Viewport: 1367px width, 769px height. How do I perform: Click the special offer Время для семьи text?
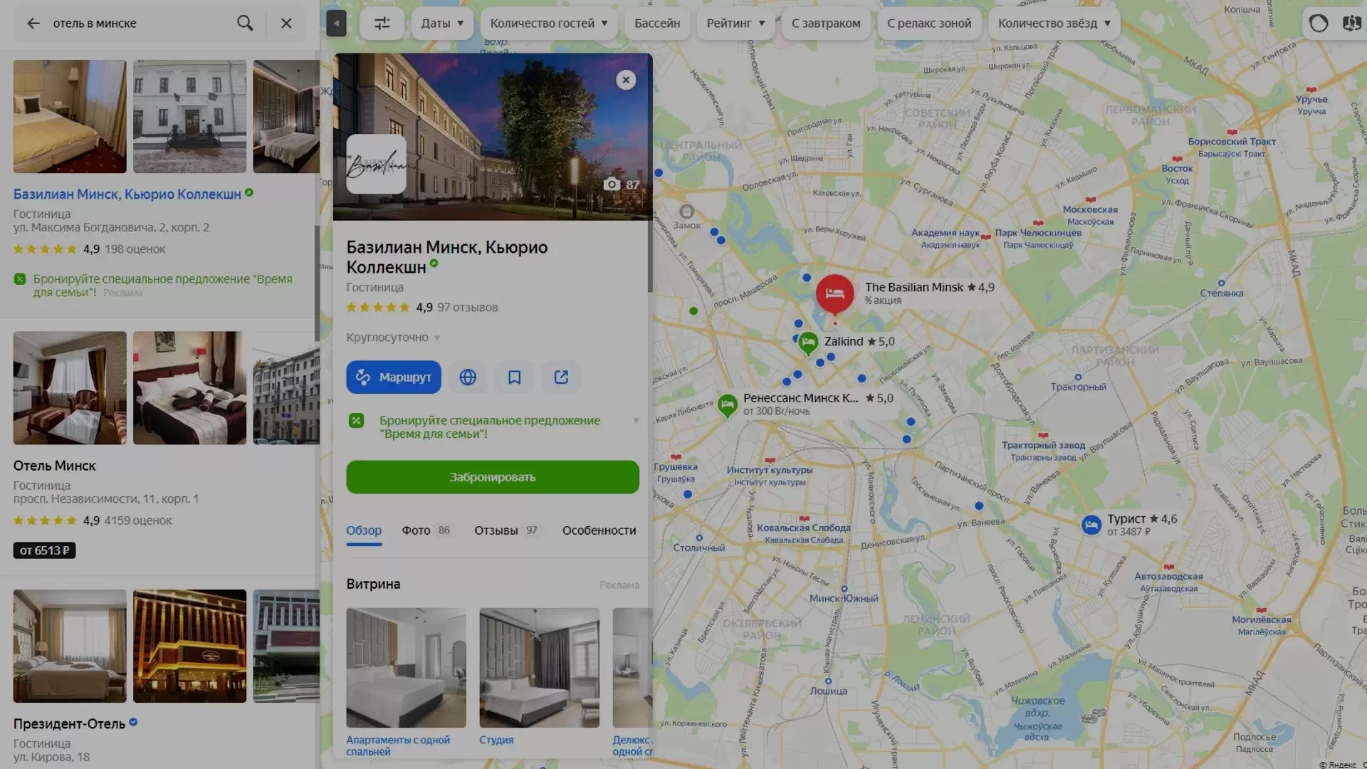click(489, 427)
